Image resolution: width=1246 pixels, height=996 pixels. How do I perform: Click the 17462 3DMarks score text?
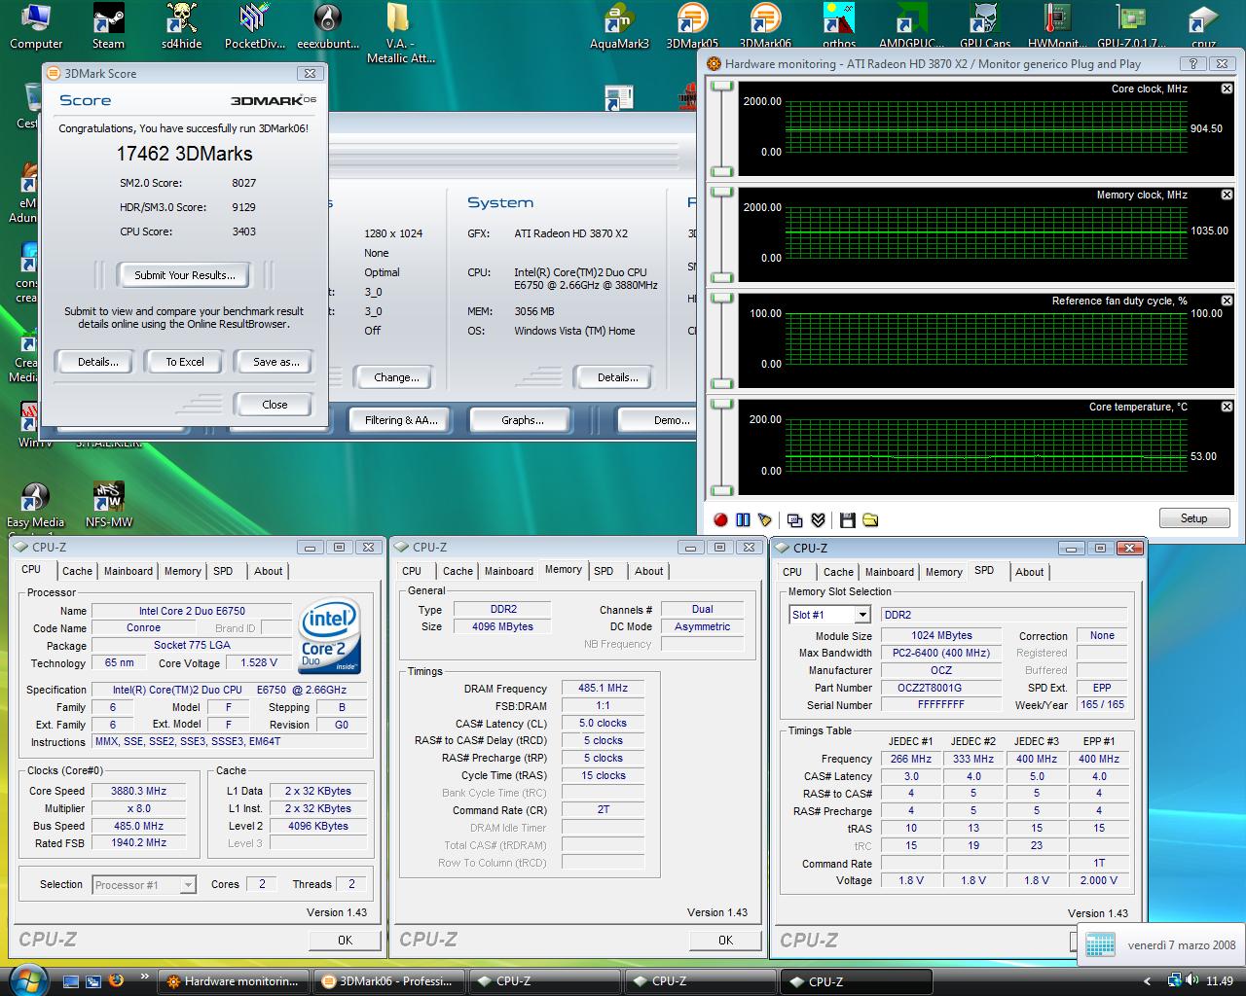click(x=184, y=154)
